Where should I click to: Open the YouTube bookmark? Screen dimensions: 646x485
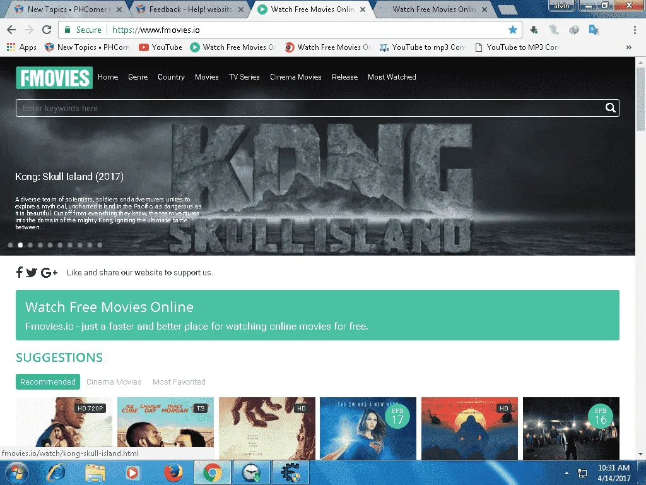coord(160,47)
